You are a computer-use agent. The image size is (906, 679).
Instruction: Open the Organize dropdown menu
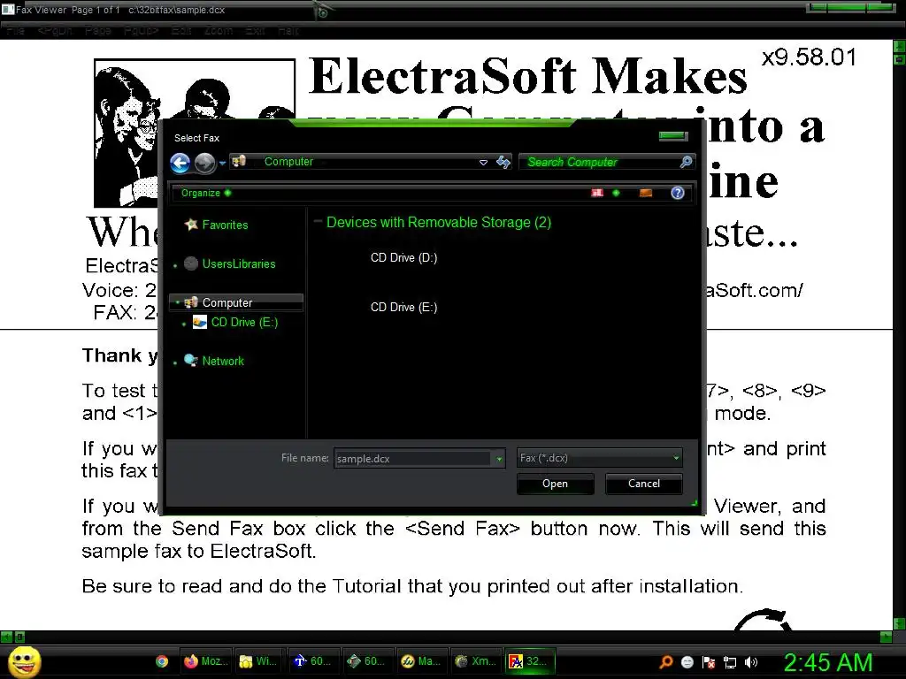[205, 193]
